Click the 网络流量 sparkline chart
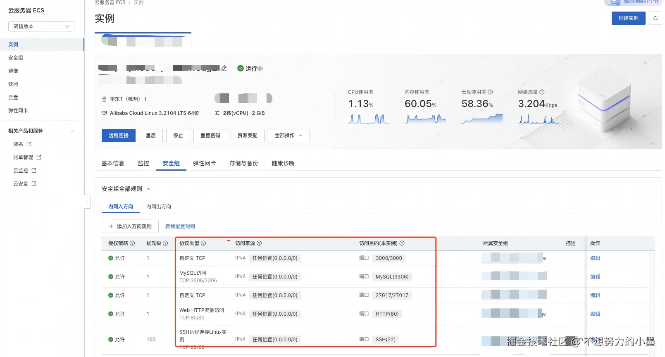The image size is (665, 357). point(539,119)
